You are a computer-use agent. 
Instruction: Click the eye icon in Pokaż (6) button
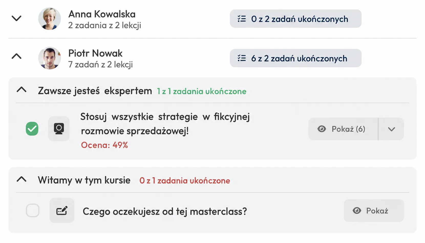point(322,129)
